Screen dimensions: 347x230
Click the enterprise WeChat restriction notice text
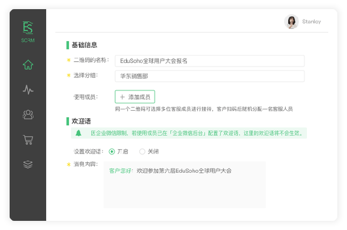195,133
